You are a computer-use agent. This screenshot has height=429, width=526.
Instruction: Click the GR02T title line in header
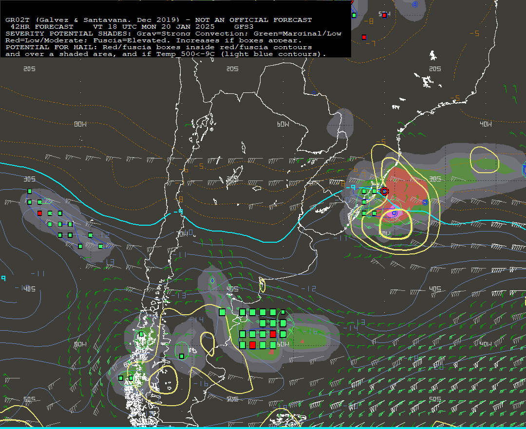[x=159, y=20]
